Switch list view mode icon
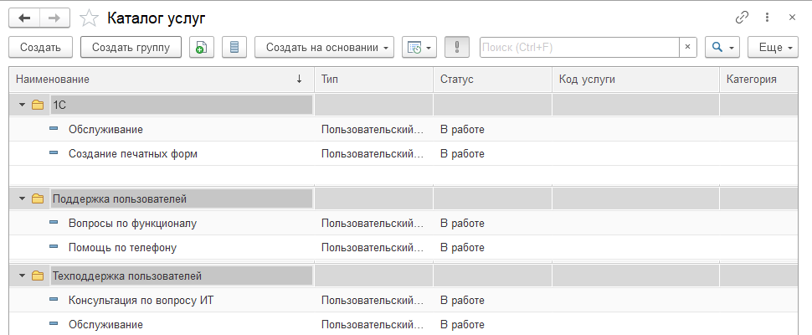 pos(234,47)
